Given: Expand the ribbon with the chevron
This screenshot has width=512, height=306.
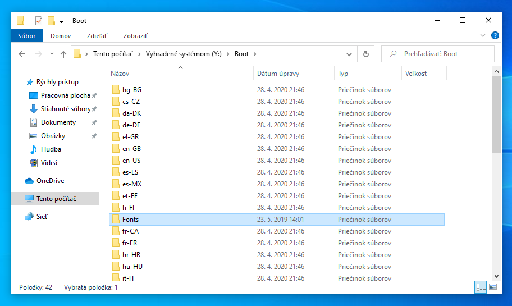Looking at the screenshot, I should [483, 35].
